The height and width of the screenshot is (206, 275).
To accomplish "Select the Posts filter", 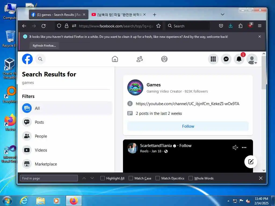I will [66, 122].
